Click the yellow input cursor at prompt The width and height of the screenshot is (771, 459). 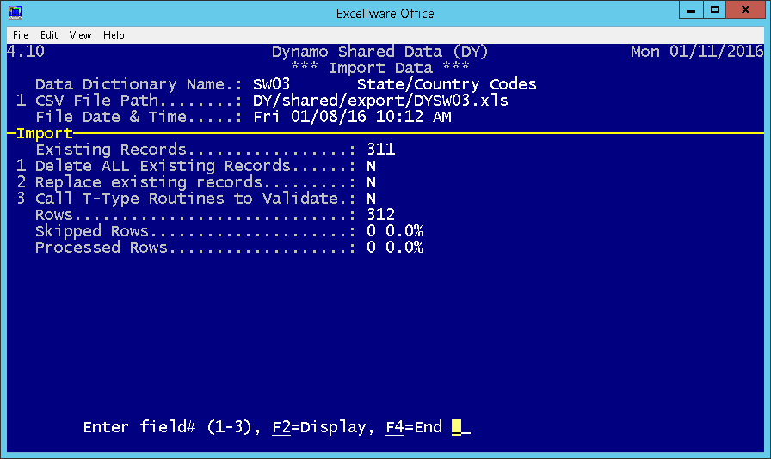456,427
